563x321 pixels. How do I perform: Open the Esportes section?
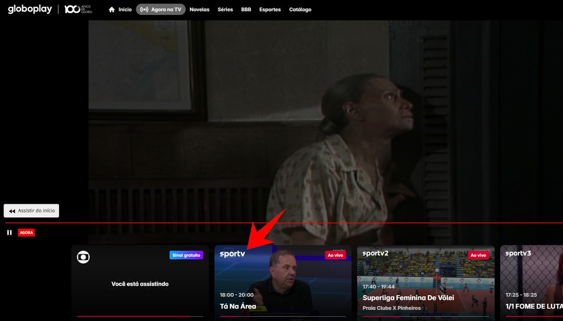[x=270, y=9]
